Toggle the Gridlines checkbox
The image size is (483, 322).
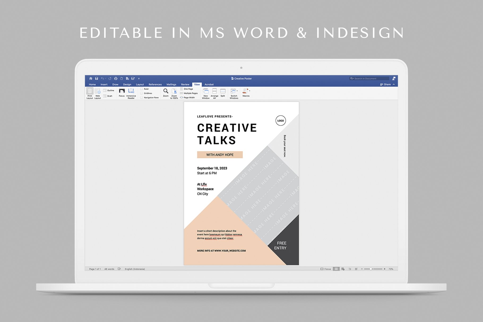tap(142, 93)
